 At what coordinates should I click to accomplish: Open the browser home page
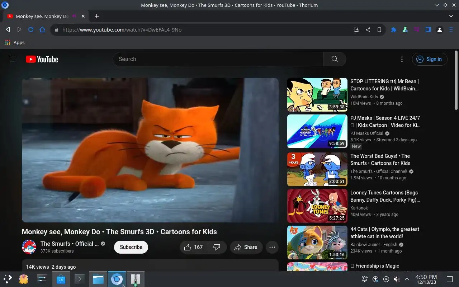[x=42, y=30]
